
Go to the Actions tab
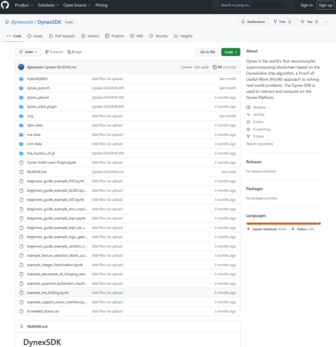90,36
